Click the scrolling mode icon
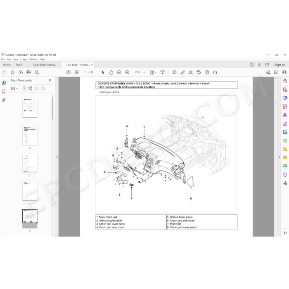Image resolution: width=289 pixels, height=289 pixels. pos(162,72)
